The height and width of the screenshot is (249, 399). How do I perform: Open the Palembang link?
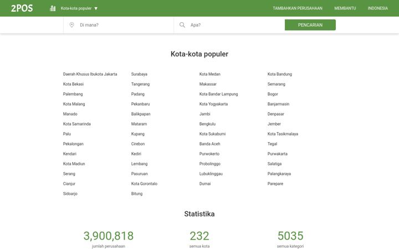coord(73,94)
